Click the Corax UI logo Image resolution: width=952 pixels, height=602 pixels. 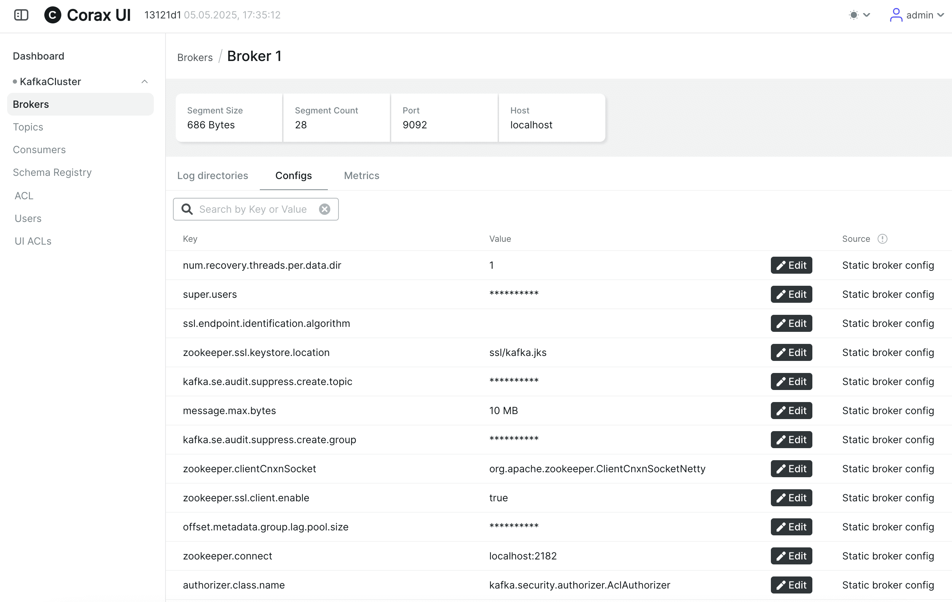[x=87, y=15]
